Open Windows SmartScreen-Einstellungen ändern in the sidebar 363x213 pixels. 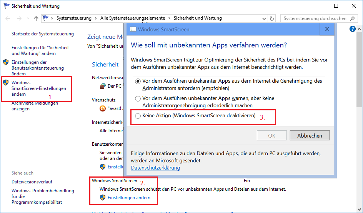[x=39, y=88]
